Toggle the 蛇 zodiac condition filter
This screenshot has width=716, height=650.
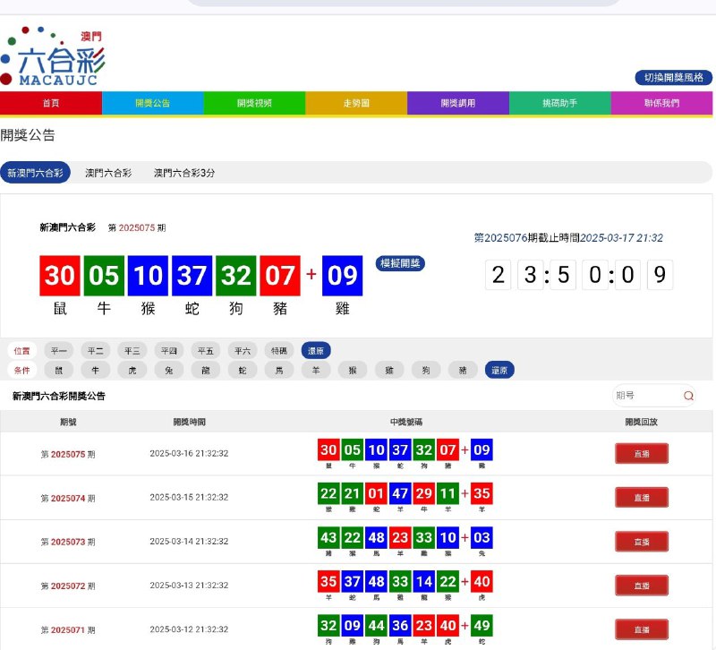click(243, 370)
